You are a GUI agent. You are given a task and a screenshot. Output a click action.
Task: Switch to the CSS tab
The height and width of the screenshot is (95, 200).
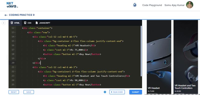(x=28, y=23)
